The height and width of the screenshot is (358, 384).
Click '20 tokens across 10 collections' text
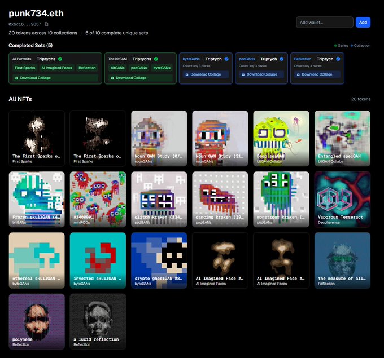coord(43,33)
